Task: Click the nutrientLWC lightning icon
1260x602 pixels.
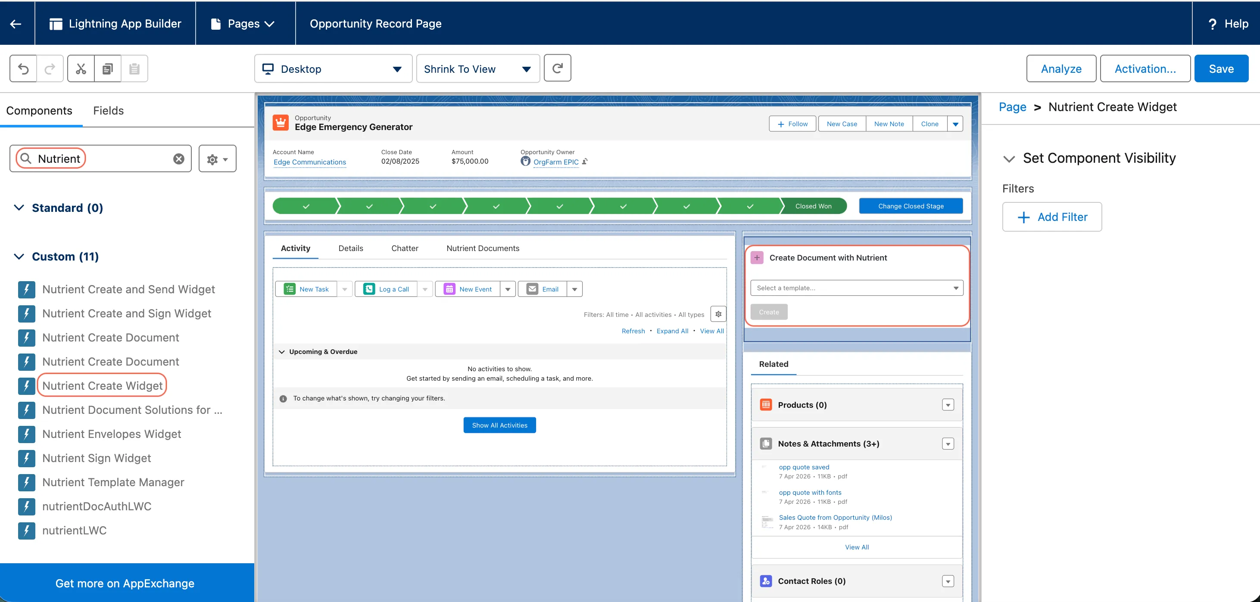Action: click(26, 531)
